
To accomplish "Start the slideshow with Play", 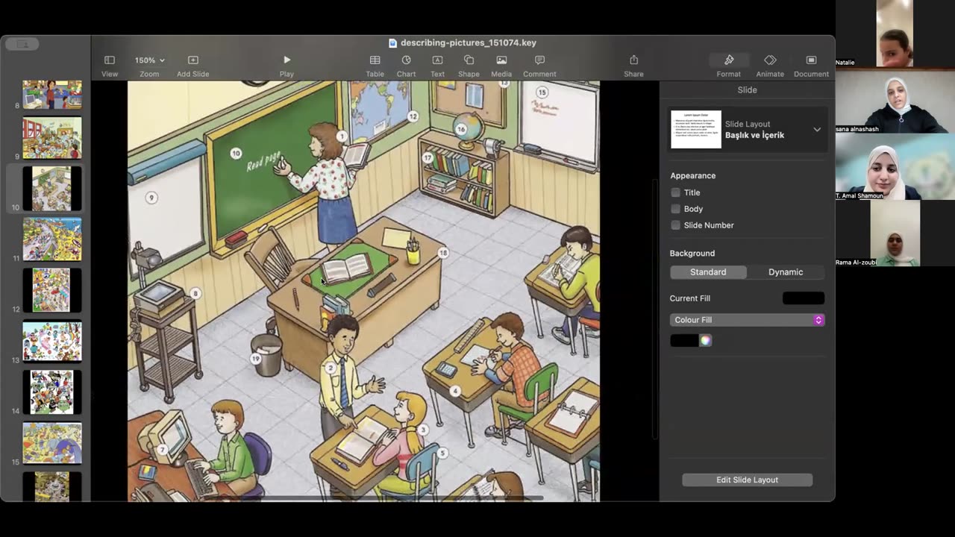I will [x=286, y=60].
